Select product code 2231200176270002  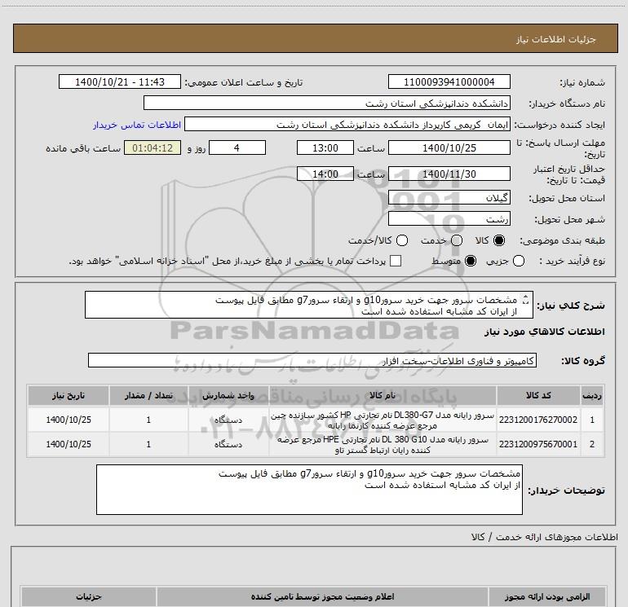point(538,420)
